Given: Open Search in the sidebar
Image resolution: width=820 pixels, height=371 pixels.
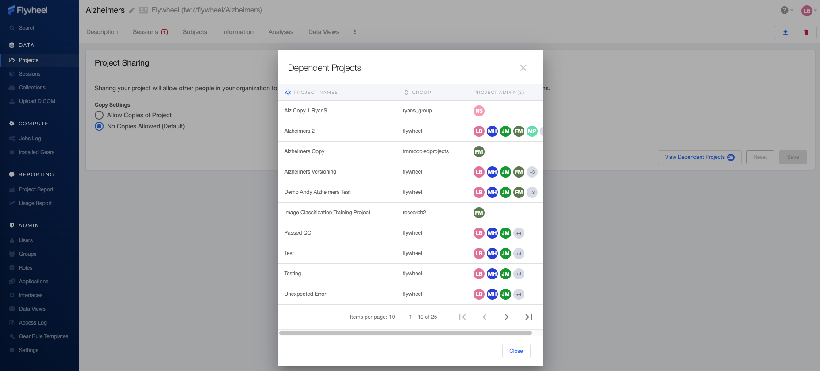Looking at the screenshot, I should [27, 28].
